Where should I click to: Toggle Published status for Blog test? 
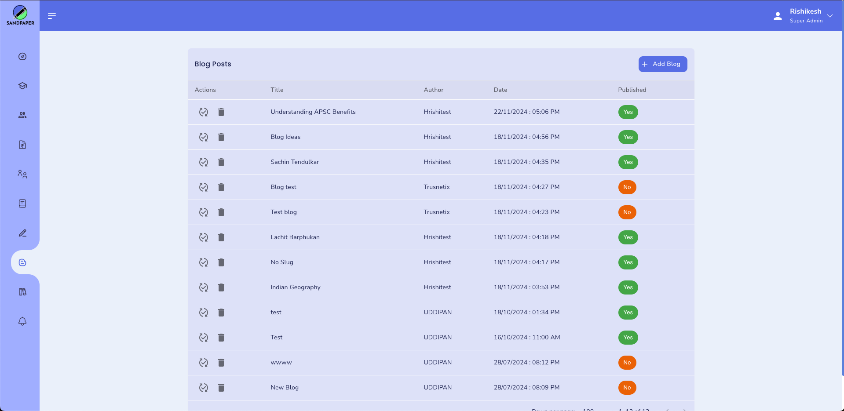[627, 187]
